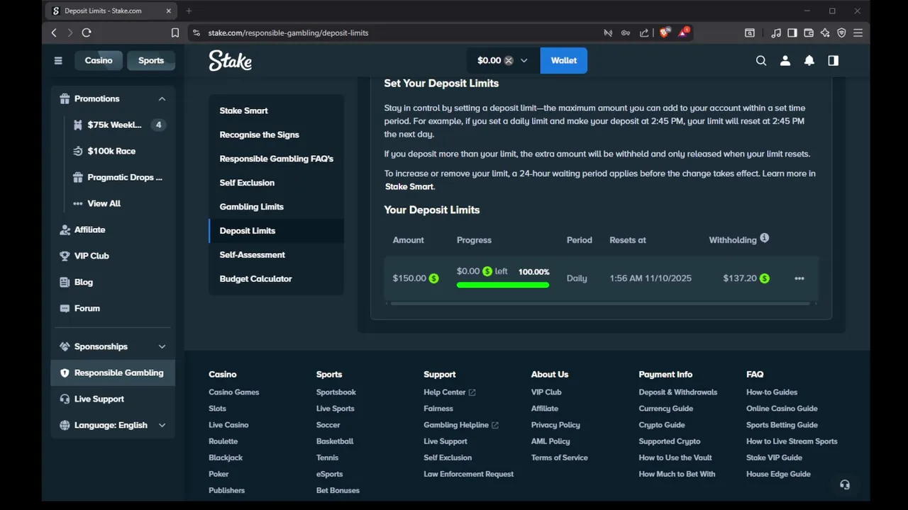Click the green deposit limit progress bar

pyautogui.click(x=503, y=285)
